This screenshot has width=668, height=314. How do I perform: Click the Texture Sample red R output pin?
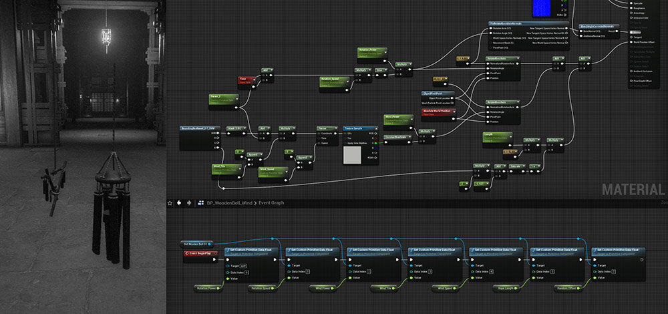pos(375,138)
